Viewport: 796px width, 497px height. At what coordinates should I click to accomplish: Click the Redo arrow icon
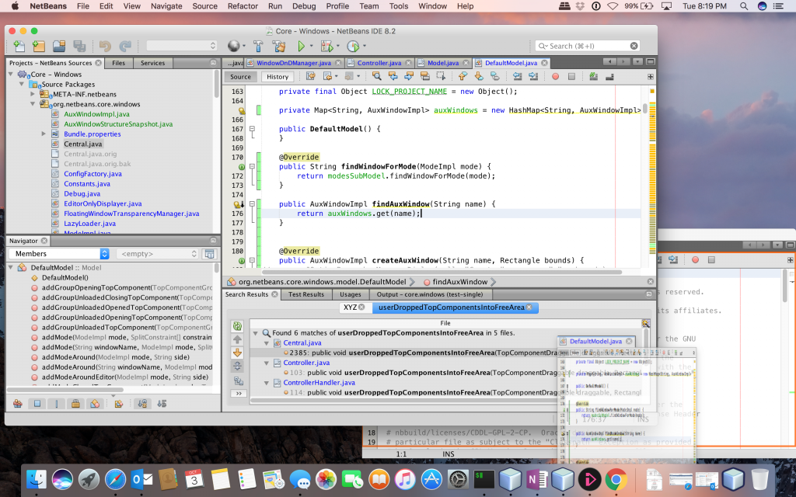125,46
